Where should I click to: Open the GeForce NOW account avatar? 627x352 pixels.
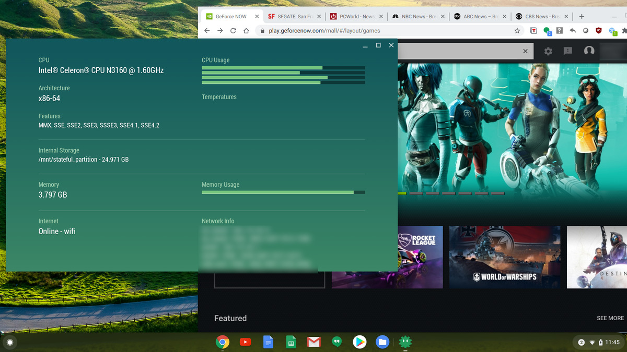pyautogui.click(x=589, y=51)
